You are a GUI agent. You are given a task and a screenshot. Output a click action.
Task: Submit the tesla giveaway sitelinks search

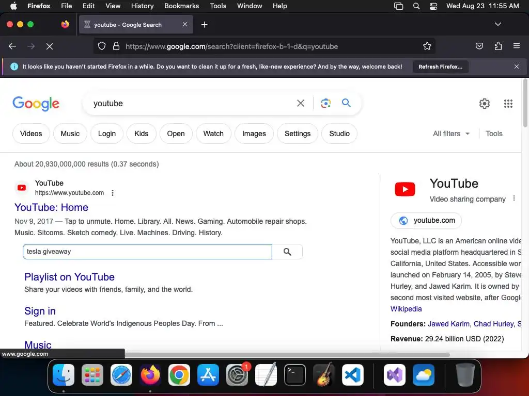pyautogui.click(x=287, y=252)
